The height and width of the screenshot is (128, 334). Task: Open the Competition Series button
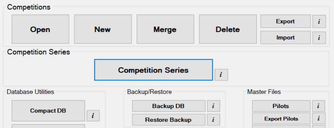coord(153,70)
